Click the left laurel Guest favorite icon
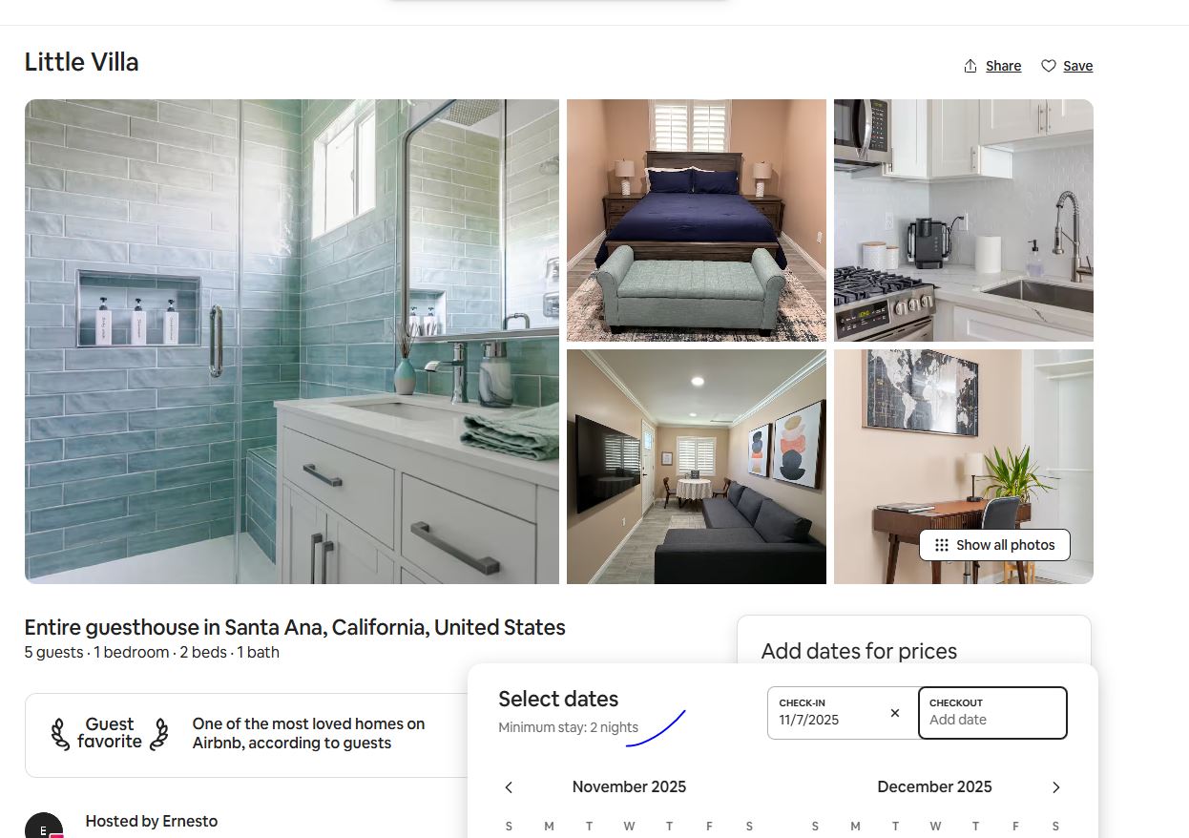The width and height of the screenshot is (1189, 838). pos(60,734)
